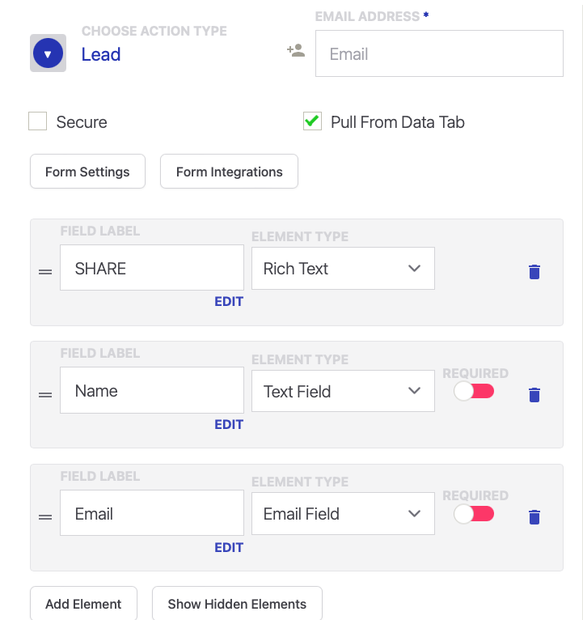Uncheck Pull From Data Tab
This screenshot has height=620, width=583.
click(312, 121)
